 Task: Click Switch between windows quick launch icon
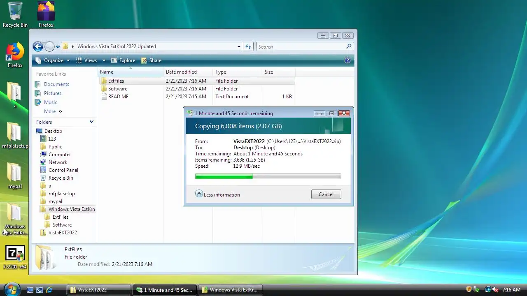point(40,290)
